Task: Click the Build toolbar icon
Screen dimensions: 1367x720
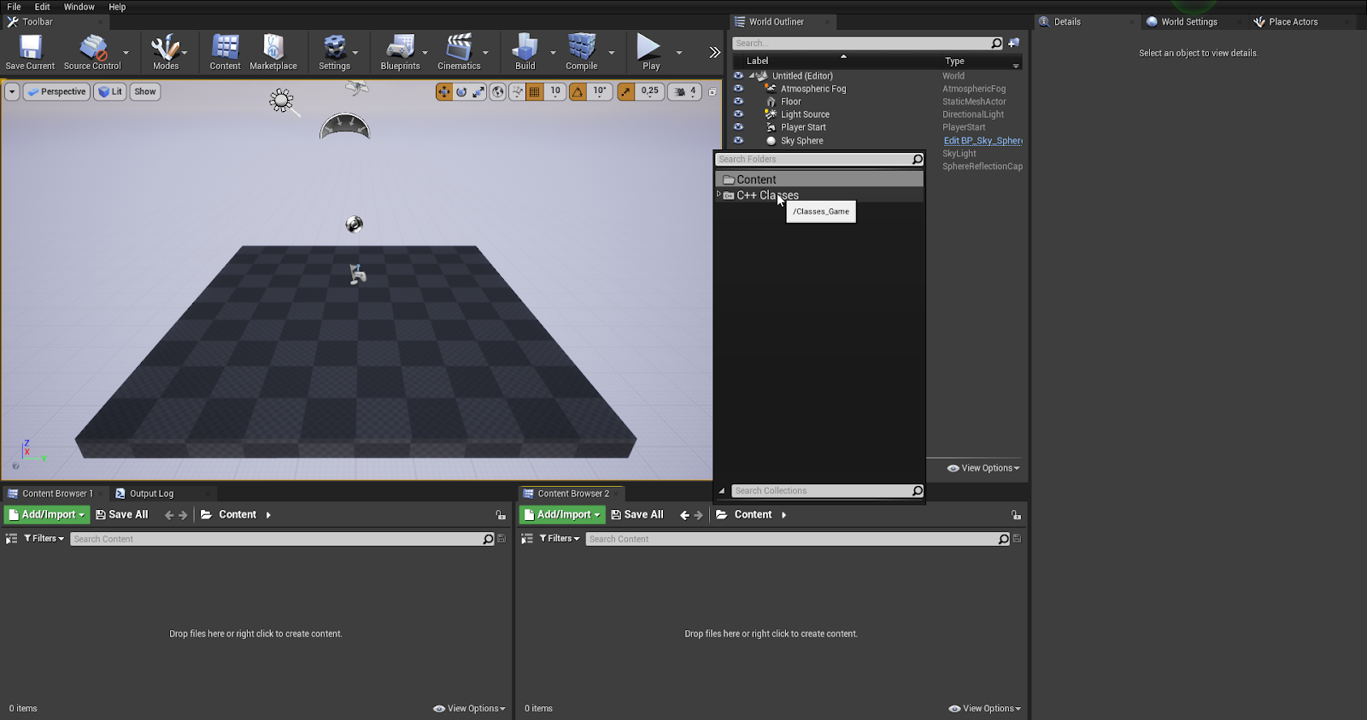Action: [525, 52]
